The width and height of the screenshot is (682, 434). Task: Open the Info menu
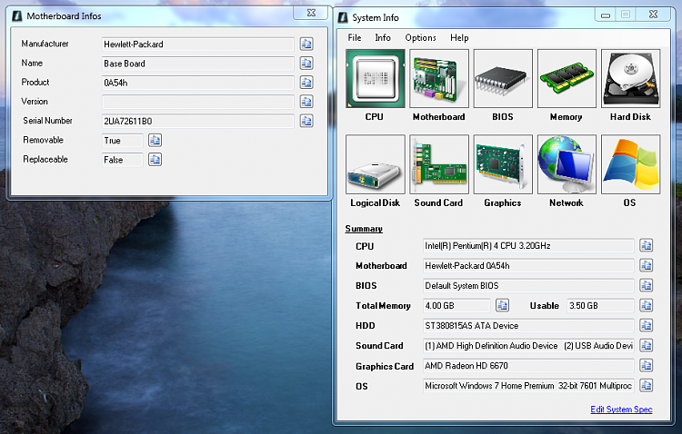(383, 38)
